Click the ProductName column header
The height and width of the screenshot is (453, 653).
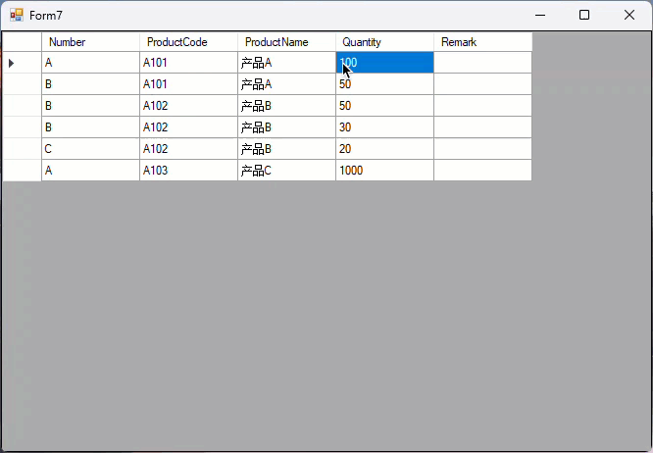point(286,42)
